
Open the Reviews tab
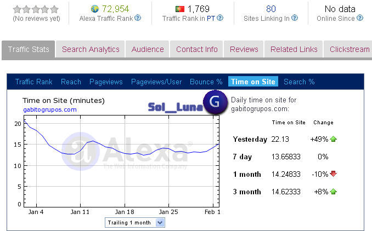point(244,49)
